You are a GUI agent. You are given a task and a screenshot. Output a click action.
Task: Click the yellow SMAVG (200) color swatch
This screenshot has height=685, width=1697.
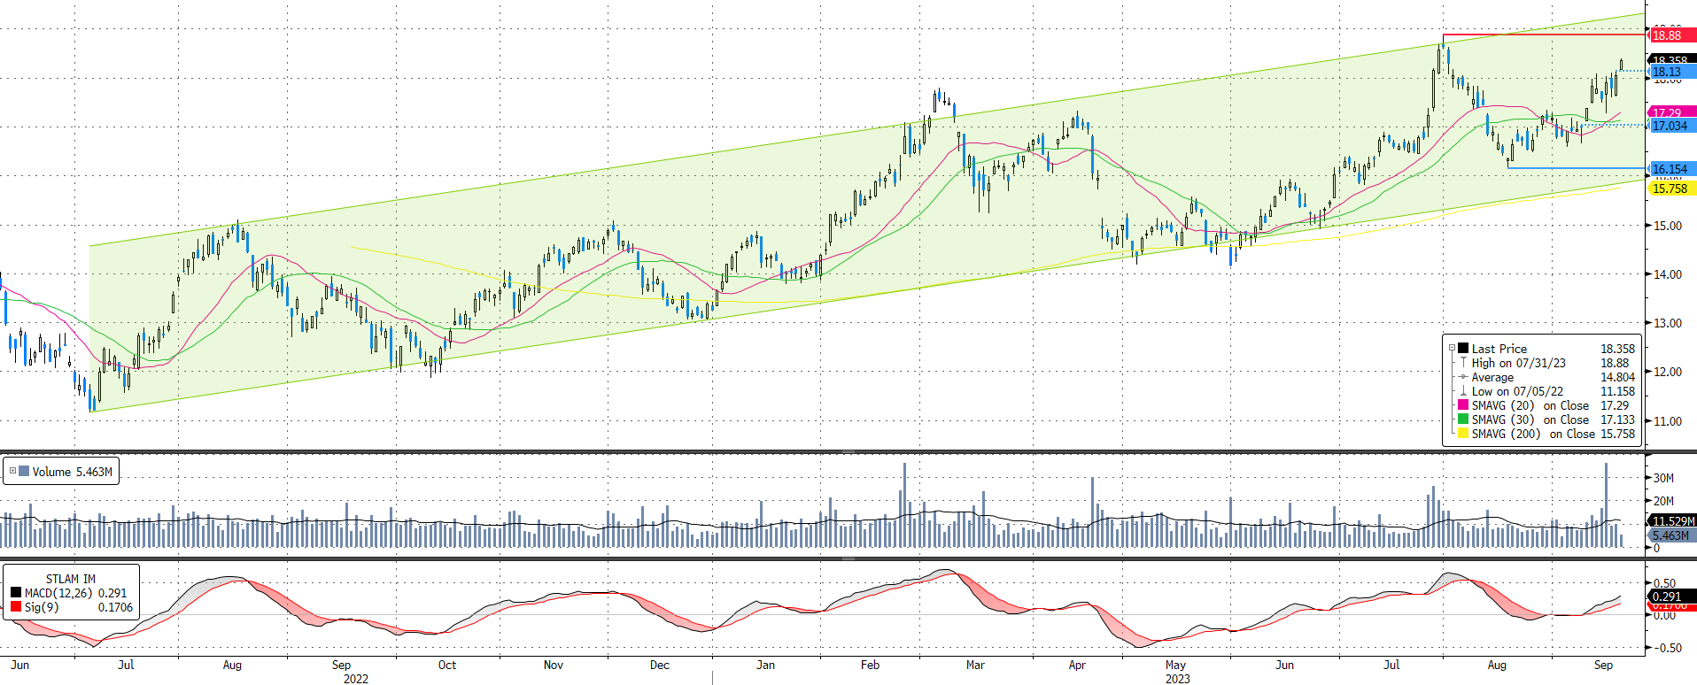coord(1463,433)
